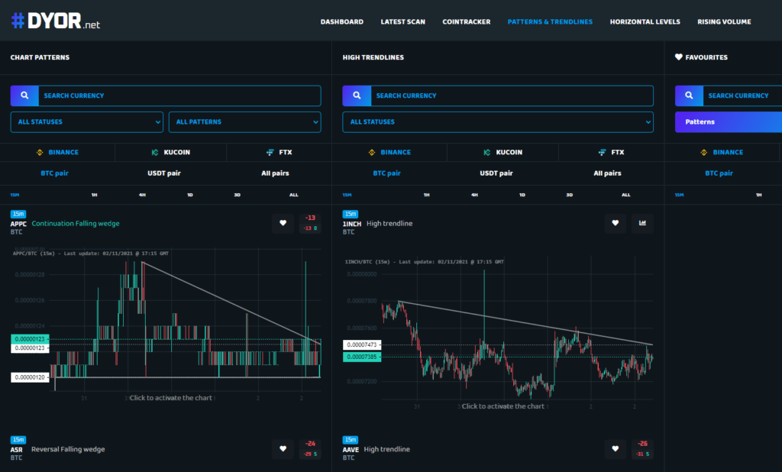Focus the Search Currency field in Favourites
This screenshot has height=472, width=782.
click(742, 95)
